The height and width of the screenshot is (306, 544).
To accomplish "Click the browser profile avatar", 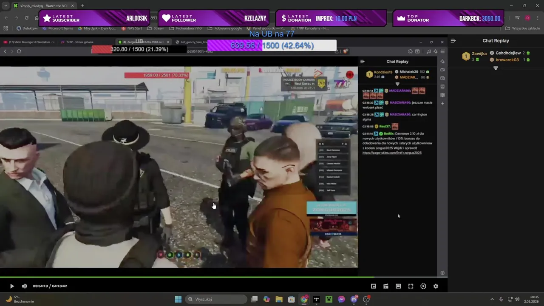I will 527,18.
